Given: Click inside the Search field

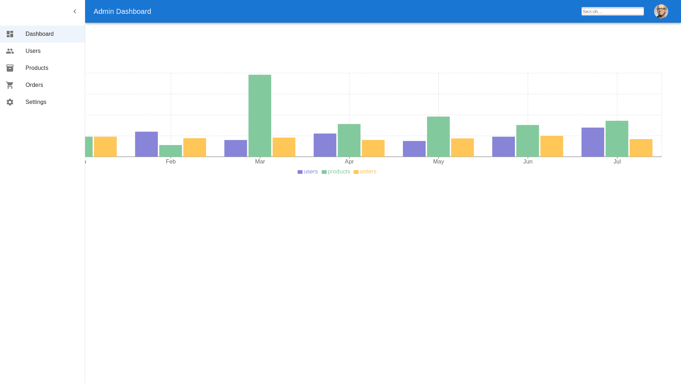Looking at the screenshot, I should (613, 11).
